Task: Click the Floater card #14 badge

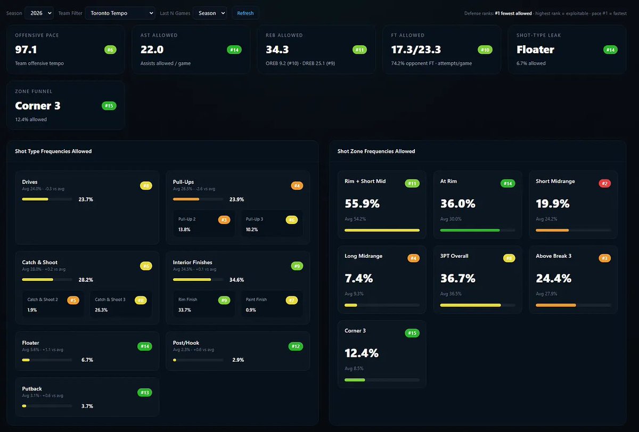Action: [x=145, y=346]
